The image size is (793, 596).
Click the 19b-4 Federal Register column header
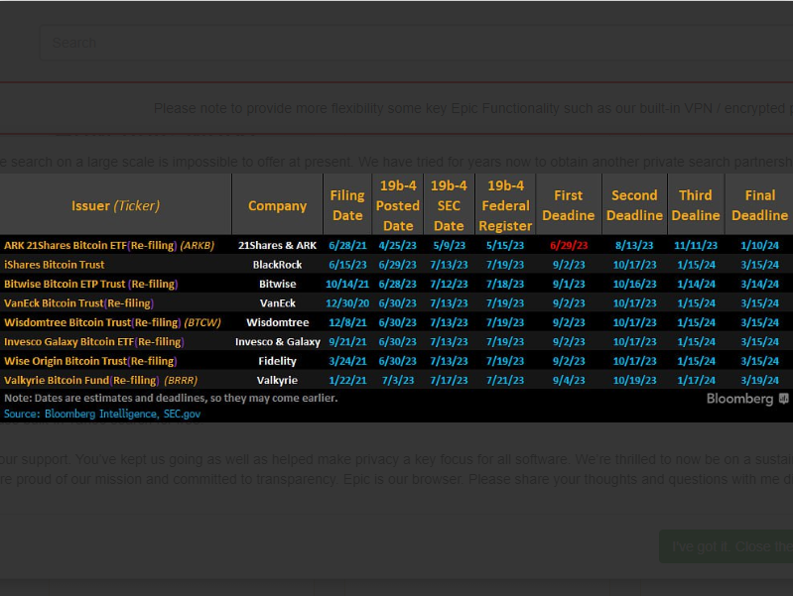tap(505, 205)
